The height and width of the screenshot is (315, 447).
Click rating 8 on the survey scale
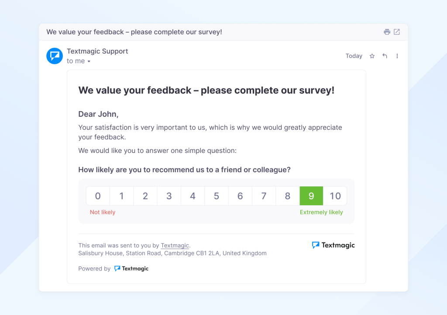288,196
